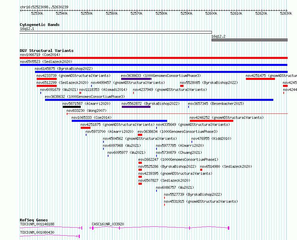Select the TOX3|NM_001146188 gene label
This screenshot has height=240, width=297.
(x=37, y=224)
